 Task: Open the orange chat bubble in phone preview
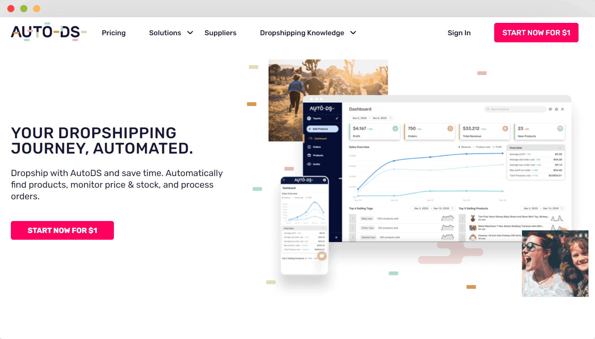322,256
